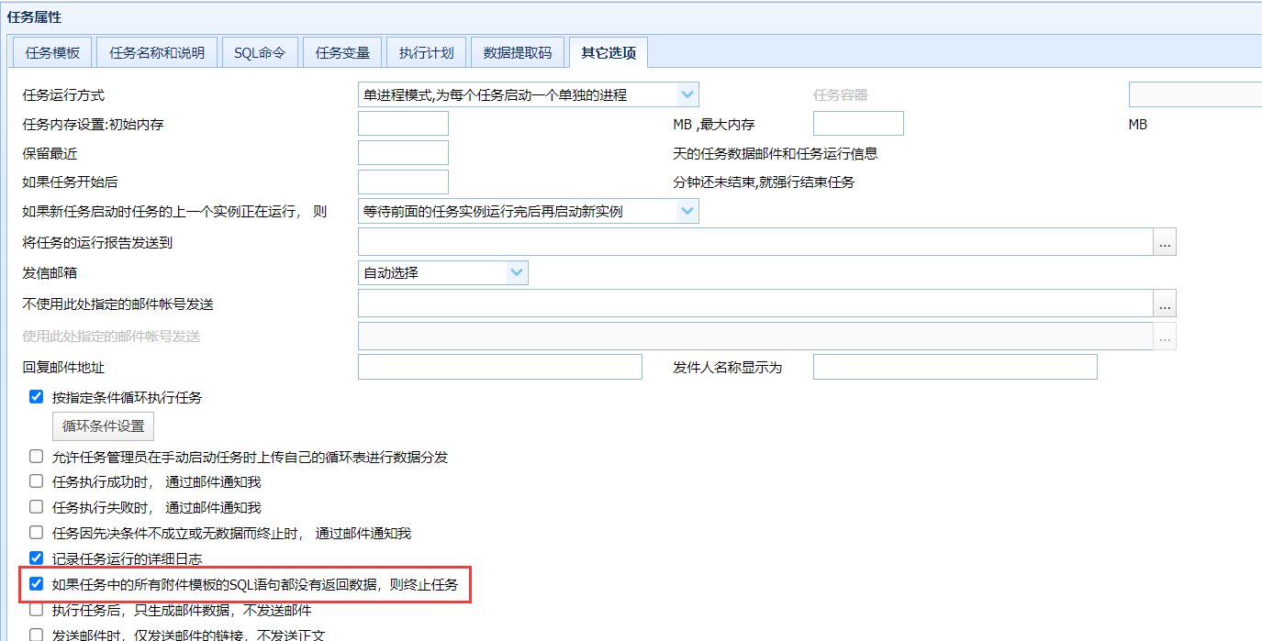1262x641 pixels.
Task: Disable 记录任务运行的详细日志 checkbox
Action: tap(37, 558)
